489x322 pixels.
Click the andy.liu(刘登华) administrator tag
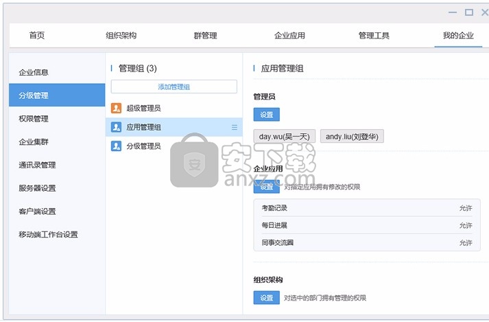(352, 137)
